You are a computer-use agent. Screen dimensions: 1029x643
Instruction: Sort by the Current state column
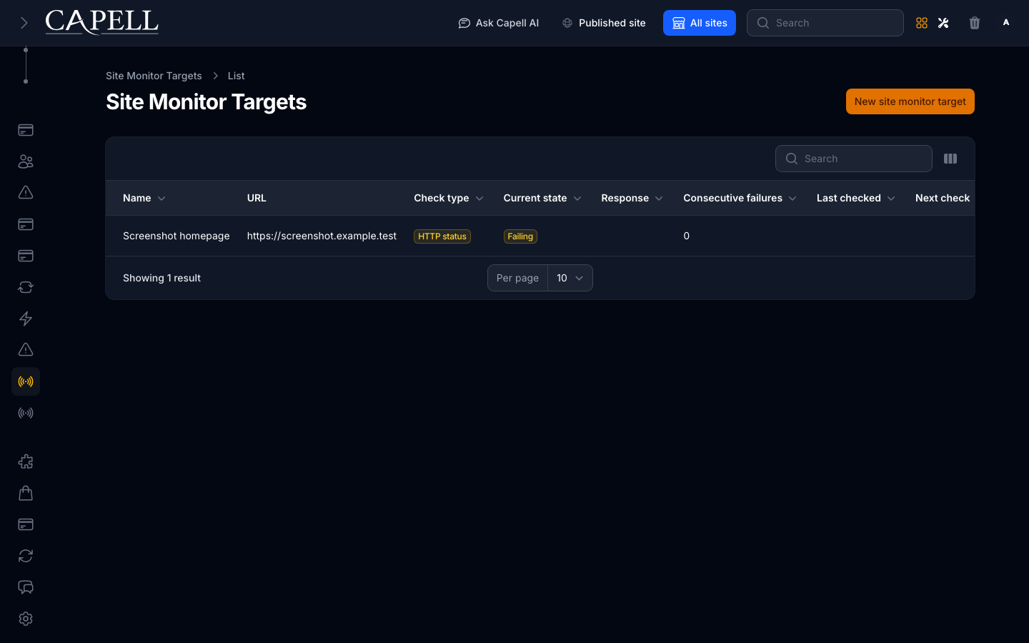542,198
